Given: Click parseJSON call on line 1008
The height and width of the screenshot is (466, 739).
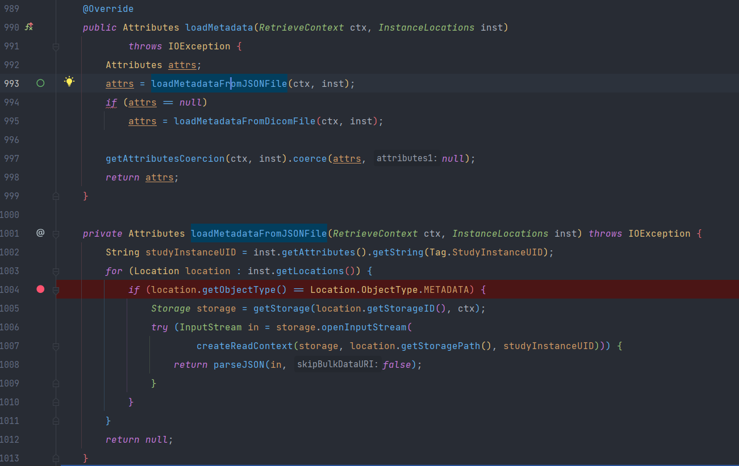Looking at the screenshot, I should coord(239,364).
